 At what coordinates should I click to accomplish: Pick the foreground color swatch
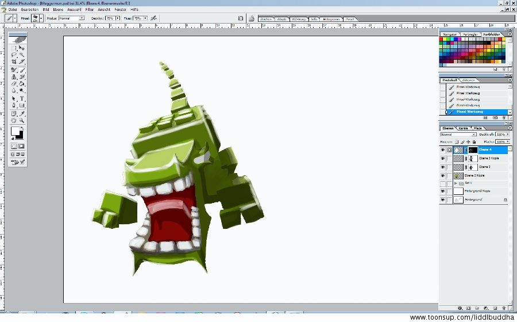tap(15, 131)
